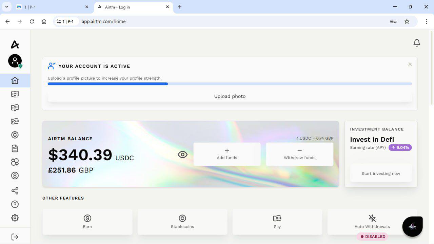Click the Log out icon in the sidebar

point(15,237)
